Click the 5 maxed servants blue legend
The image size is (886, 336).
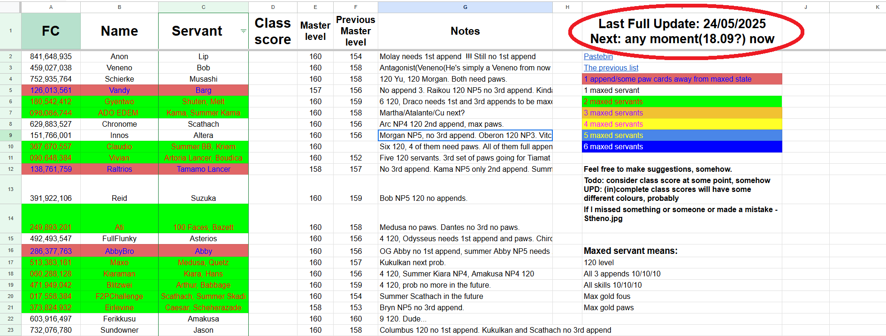pos(682,135)
